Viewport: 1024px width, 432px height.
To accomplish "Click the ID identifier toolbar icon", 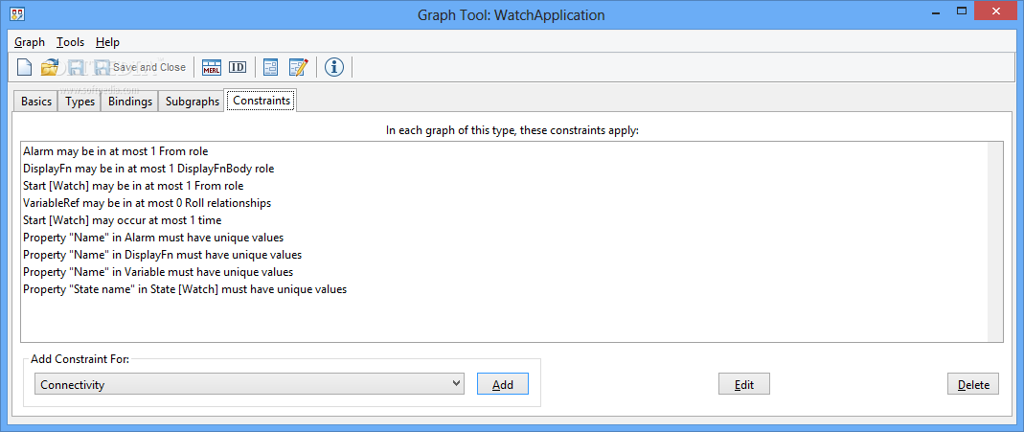I will (x=238, y=66).
